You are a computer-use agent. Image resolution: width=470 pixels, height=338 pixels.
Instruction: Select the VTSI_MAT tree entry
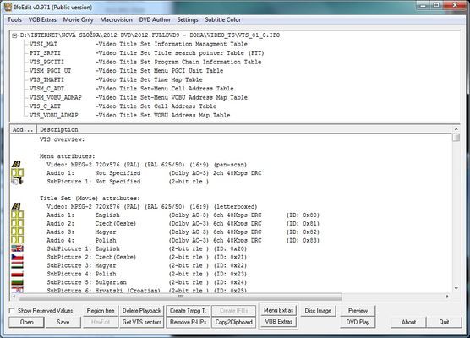point(43,44)
